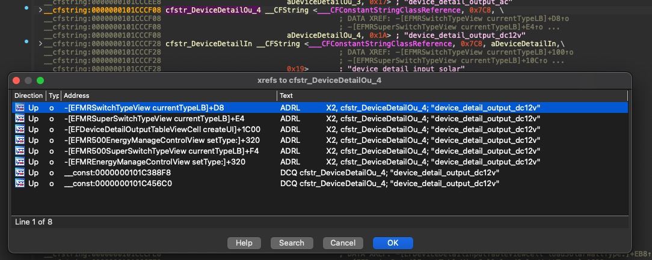Click xref icon of EFMRSwitchTypeView row

click(x=20, y=107)
